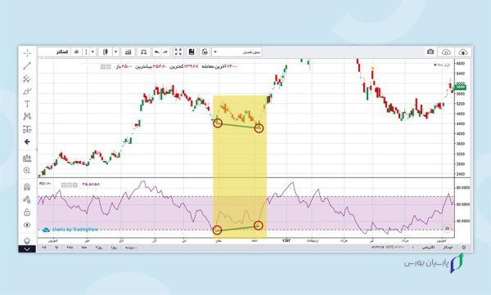Expand chart style dropdown arrow
This screenshot has width=491, height=295.
point(115,52)
